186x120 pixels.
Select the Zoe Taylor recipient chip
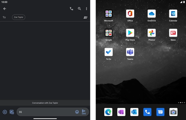tap(19, 17)
